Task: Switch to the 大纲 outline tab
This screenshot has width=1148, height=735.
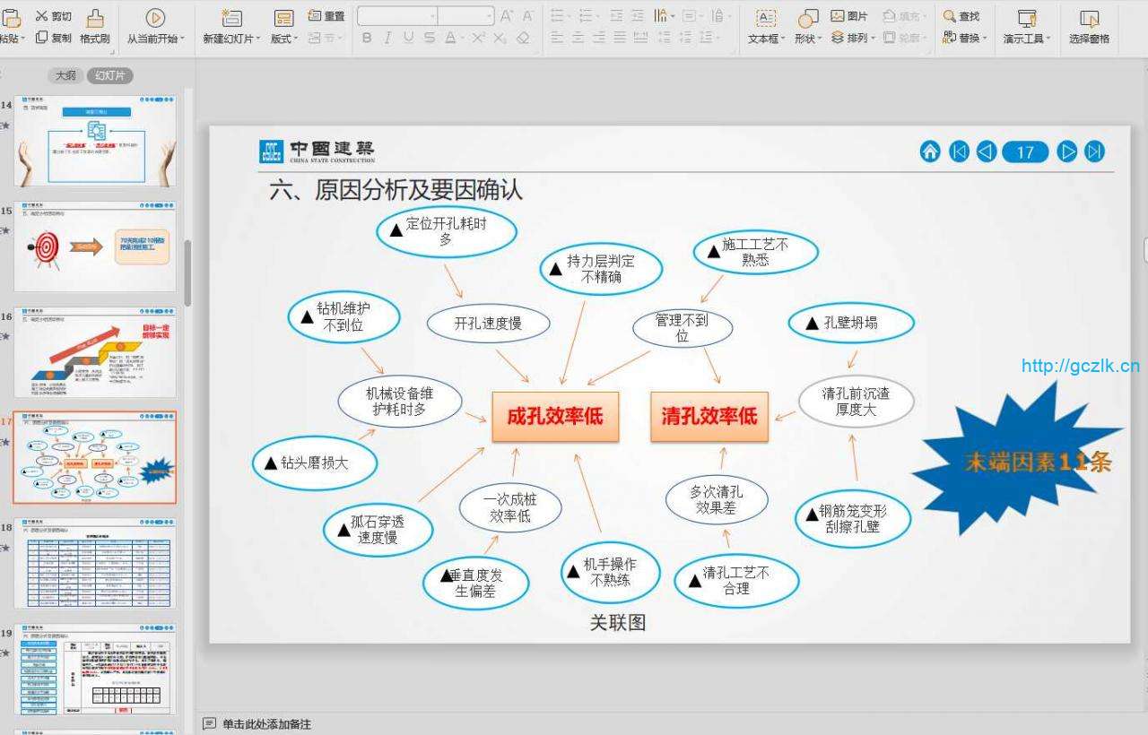Action: [x=65, y=76]
